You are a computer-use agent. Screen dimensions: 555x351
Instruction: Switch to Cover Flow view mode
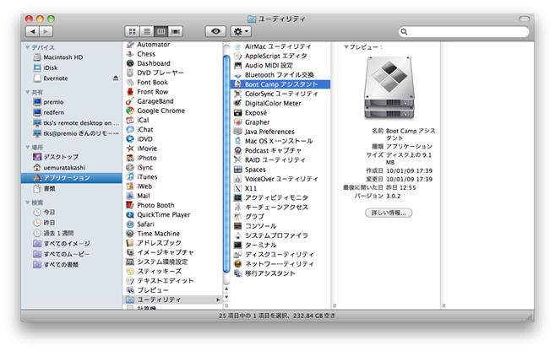pyautogui.click(x=175, y=31)
